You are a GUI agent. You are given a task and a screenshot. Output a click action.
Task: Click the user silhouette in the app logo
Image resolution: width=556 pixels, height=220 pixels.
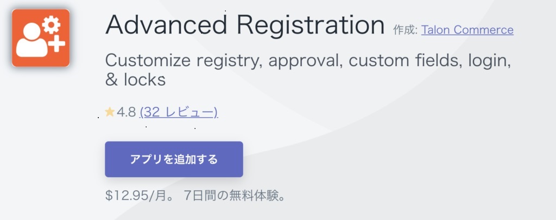(32, 42)
